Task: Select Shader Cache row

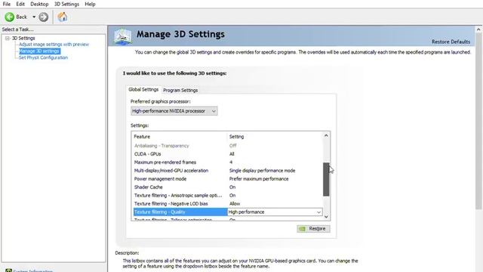Action: coord(228,187)
